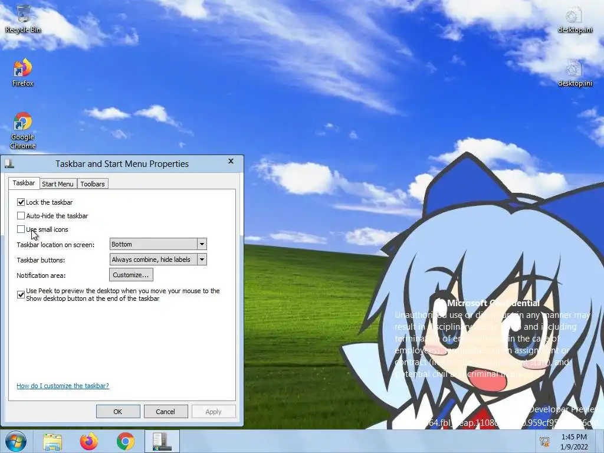Screen dimensions: 604x453
Task: Open the Action Center tray flag icon
Action: [x=544, y=441]
